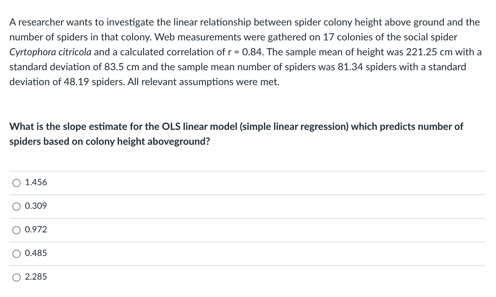Viewport: 496px width, 297px height.
Task: Click the answer label text 0.309
Action: 36,206
